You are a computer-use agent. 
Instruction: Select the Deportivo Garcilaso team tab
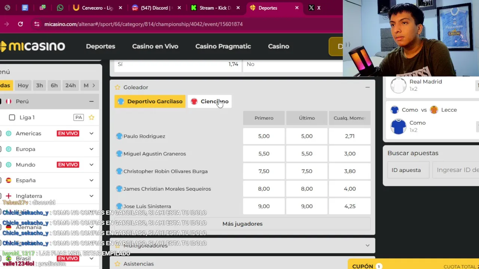pos(150,101)
